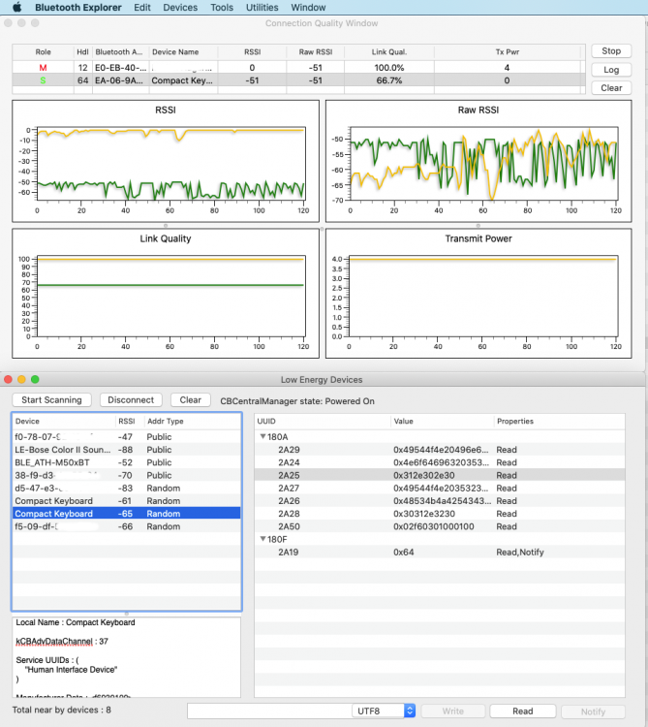This screenshot has height=727, width=648.
Task: Minimize the Low Energy Devices window
Action: click(22, 379)
